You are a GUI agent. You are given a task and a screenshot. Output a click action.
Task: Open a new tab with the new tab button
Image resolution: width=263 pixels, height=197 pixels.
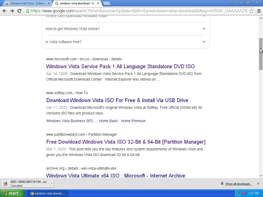pyautogui.click(x=106, y=3)
